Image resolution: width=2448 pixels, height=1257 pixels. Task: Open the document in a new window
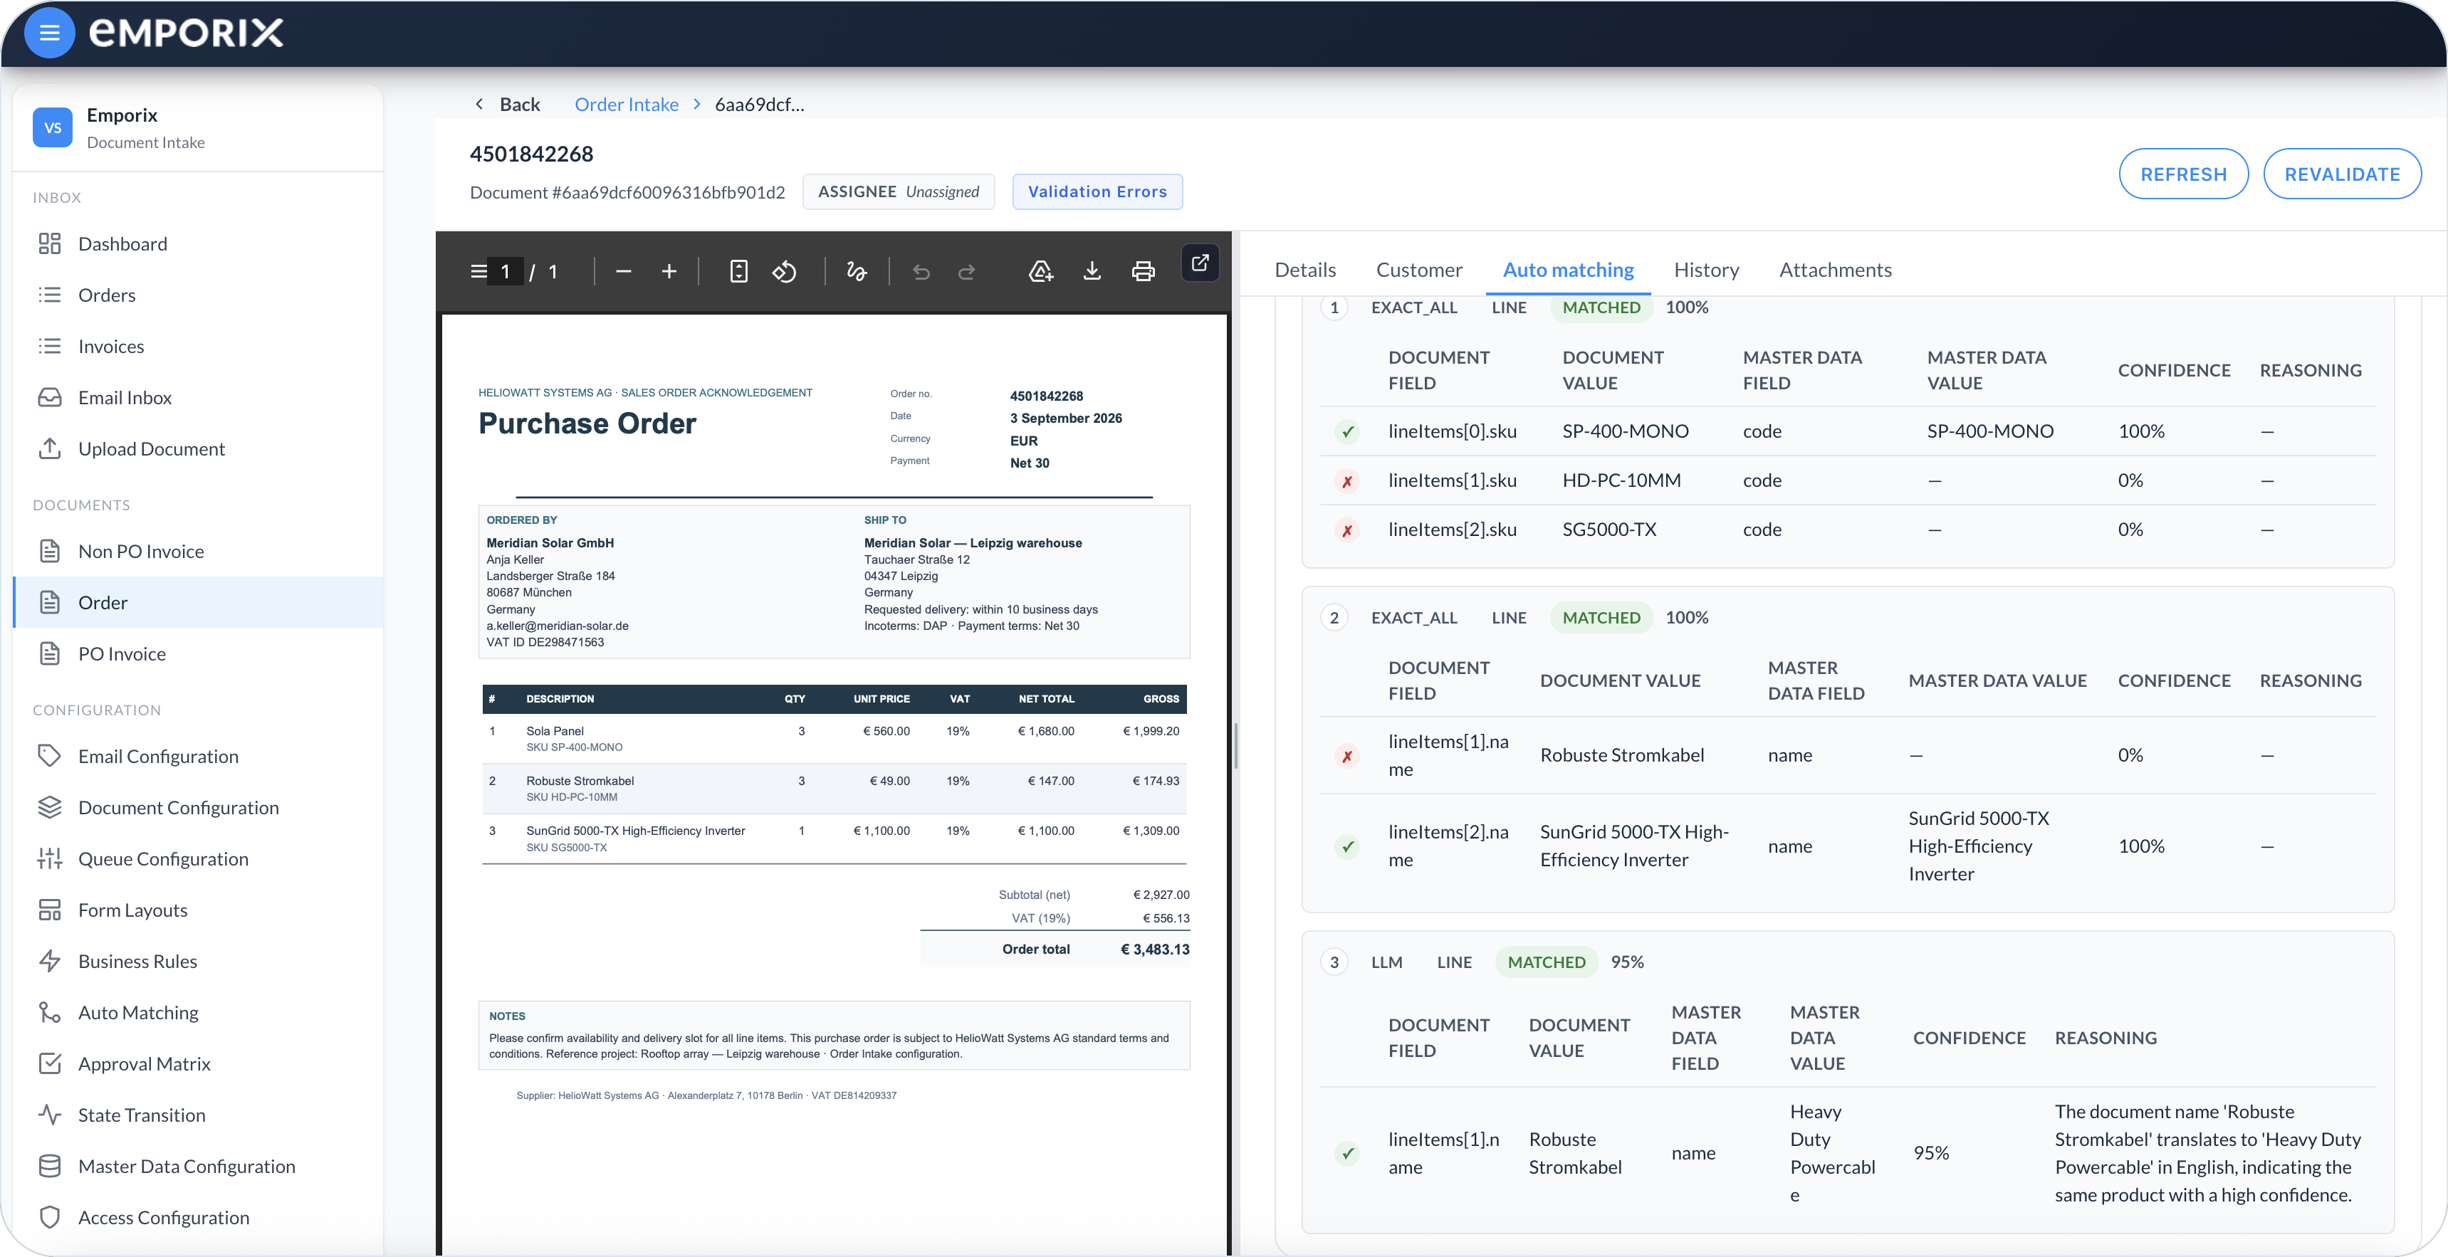1201,263
